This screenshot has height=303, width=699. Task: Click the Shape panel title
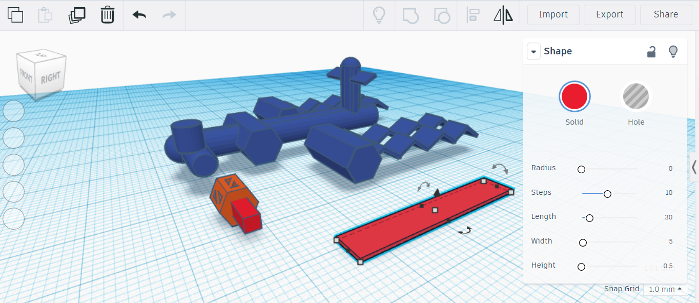[558, 51]
